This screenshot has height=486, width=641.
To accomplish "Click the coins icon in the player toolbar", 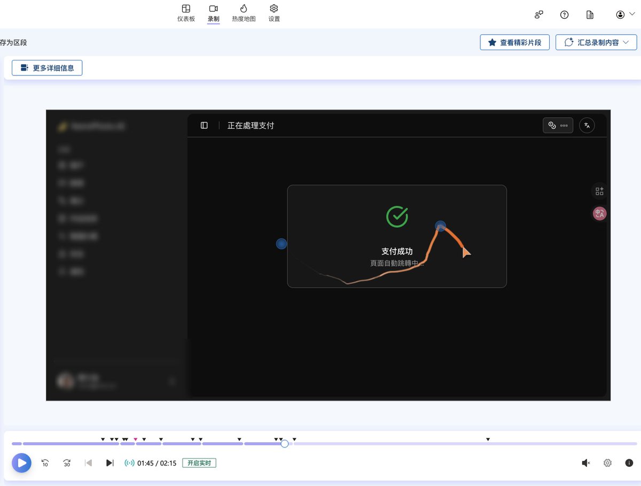I will pyautogui.click(x=552, y=125).
